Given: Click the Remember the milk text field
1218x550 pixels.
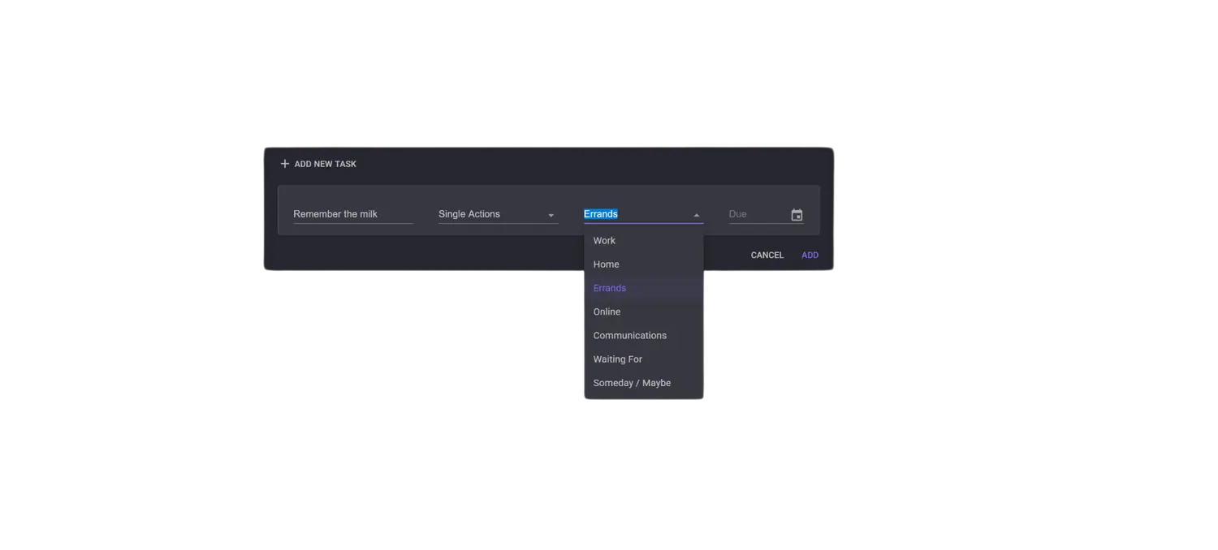Looking at the screenshot, I should coord(349,213).
